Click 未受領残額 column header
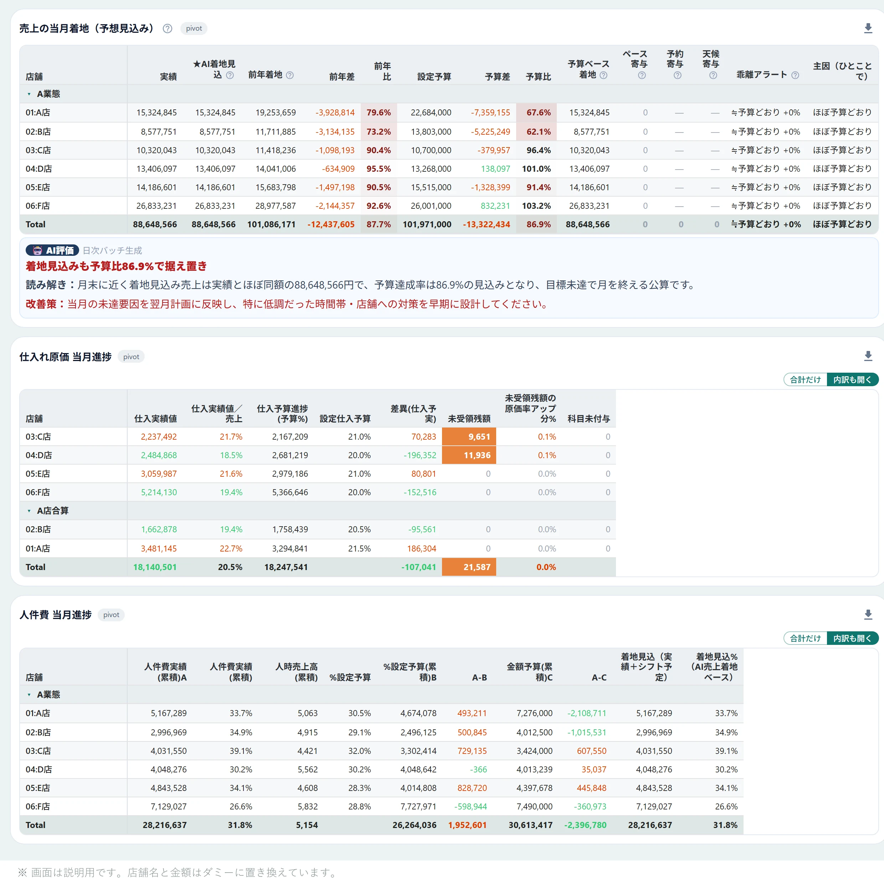 tap(469, 419)
